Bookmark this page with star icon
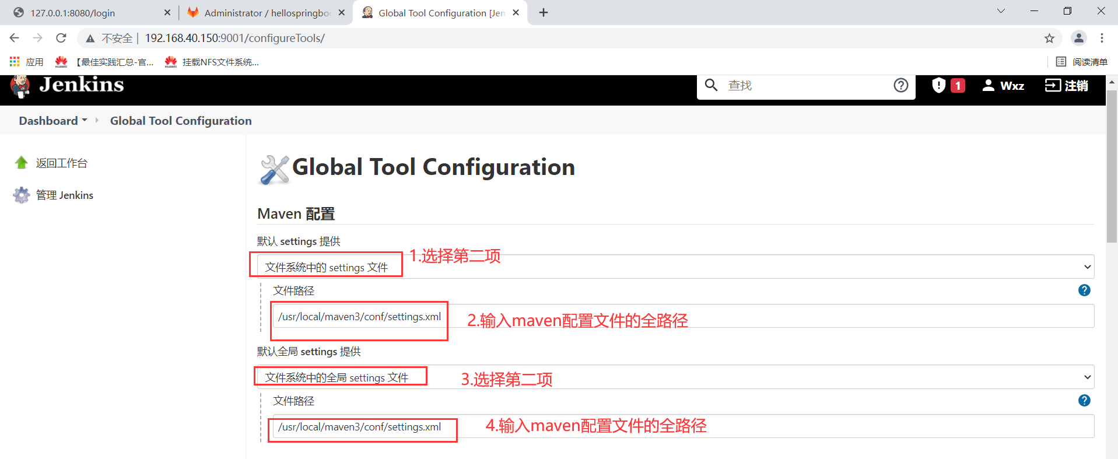 click(1049, 38)
